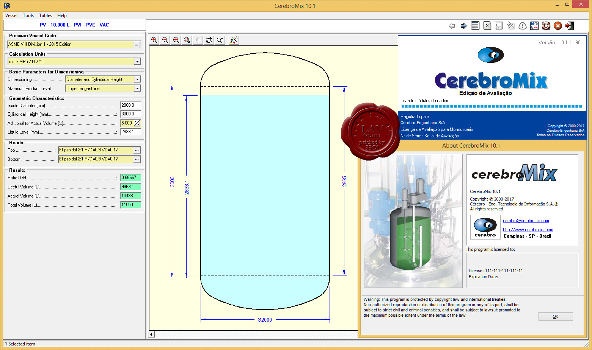Click the Ratio D/H result value

click(130, 177)
